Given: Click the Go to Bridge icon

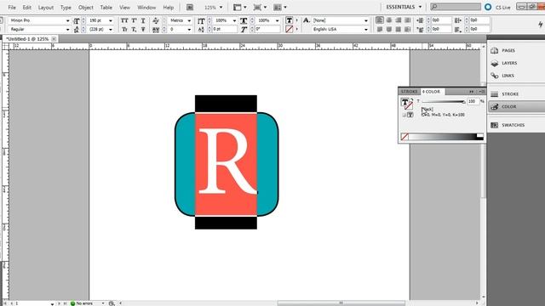Looking at the screenshot, I should pos(190,8).
